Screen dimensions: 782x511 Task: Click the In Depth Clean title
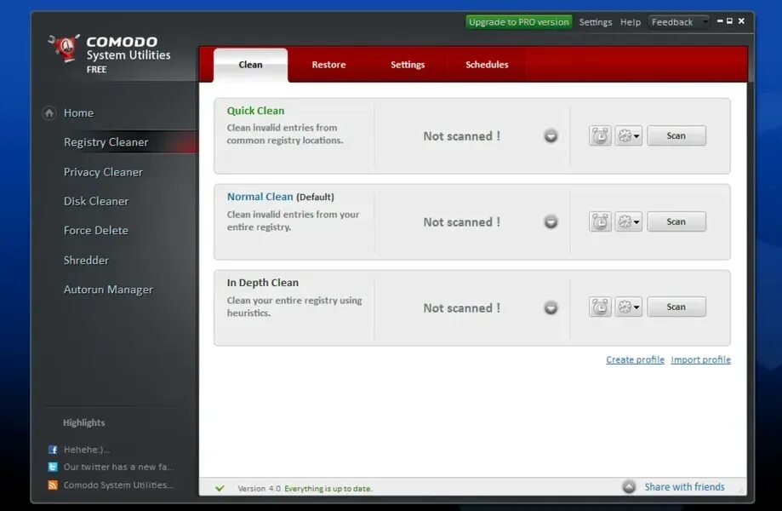[263, 283]
